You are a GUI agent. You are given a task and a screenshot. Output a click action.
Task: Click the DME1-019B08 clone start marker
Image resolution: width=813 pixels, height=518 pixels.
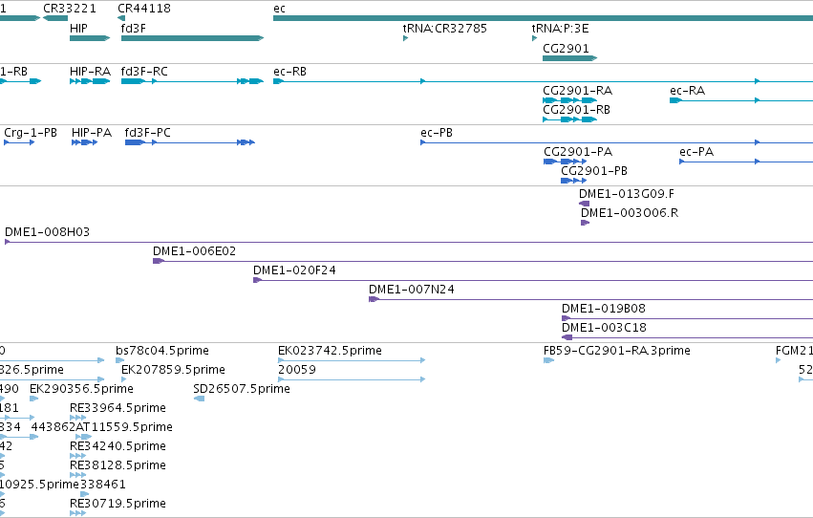tap(567, 318)
